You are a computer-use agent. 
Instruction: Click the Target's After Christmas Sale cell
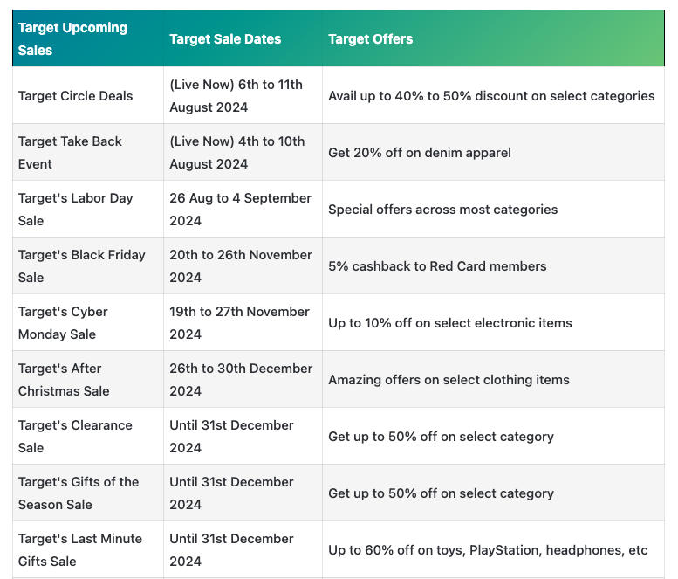[x=88, y=379]
